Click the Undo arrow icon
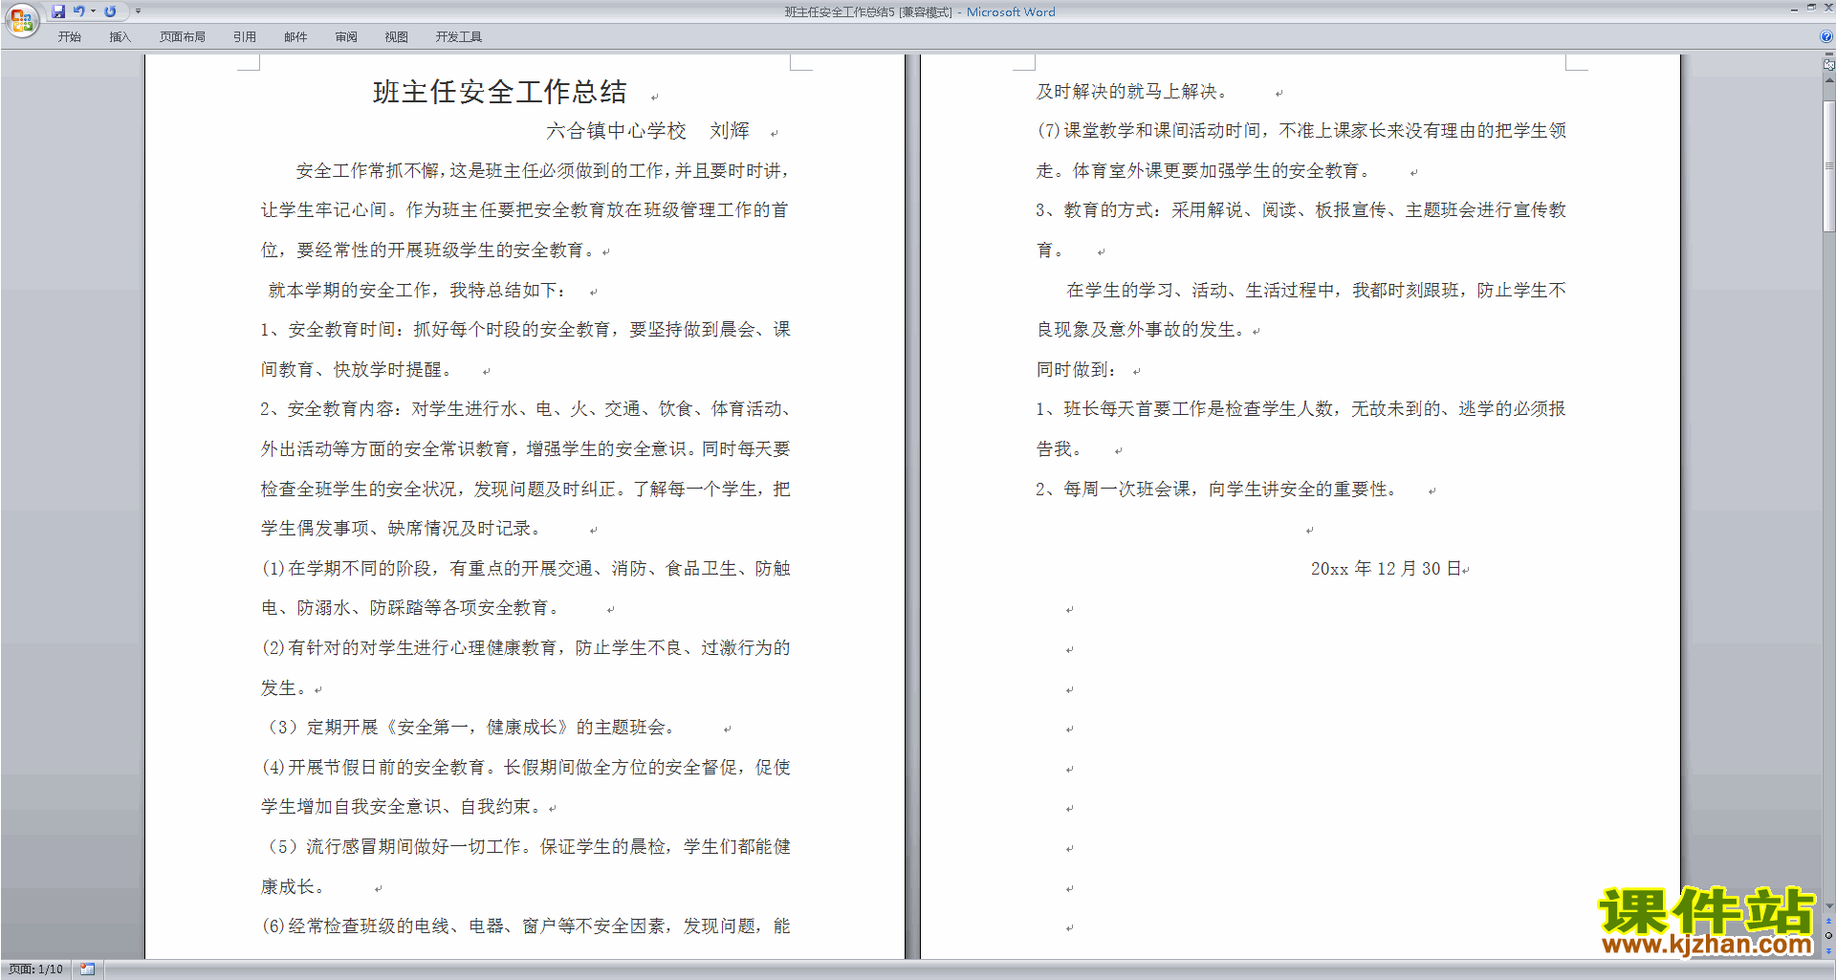The width and height of the screenshot is (1836, 980). click(79, 11)
